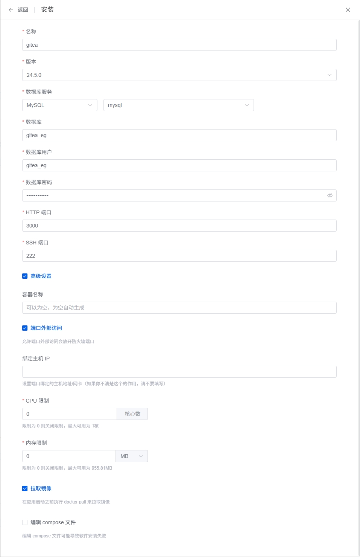Edit the HTTP port 3000 field
The height and width of the screenshot is (557, 360).
(179, 226)
